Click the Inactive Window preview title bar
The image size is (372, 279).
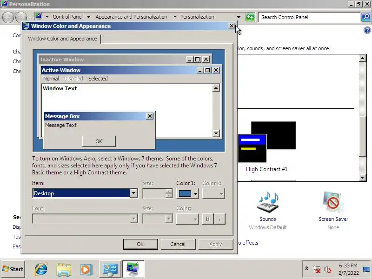click(112, 60)
